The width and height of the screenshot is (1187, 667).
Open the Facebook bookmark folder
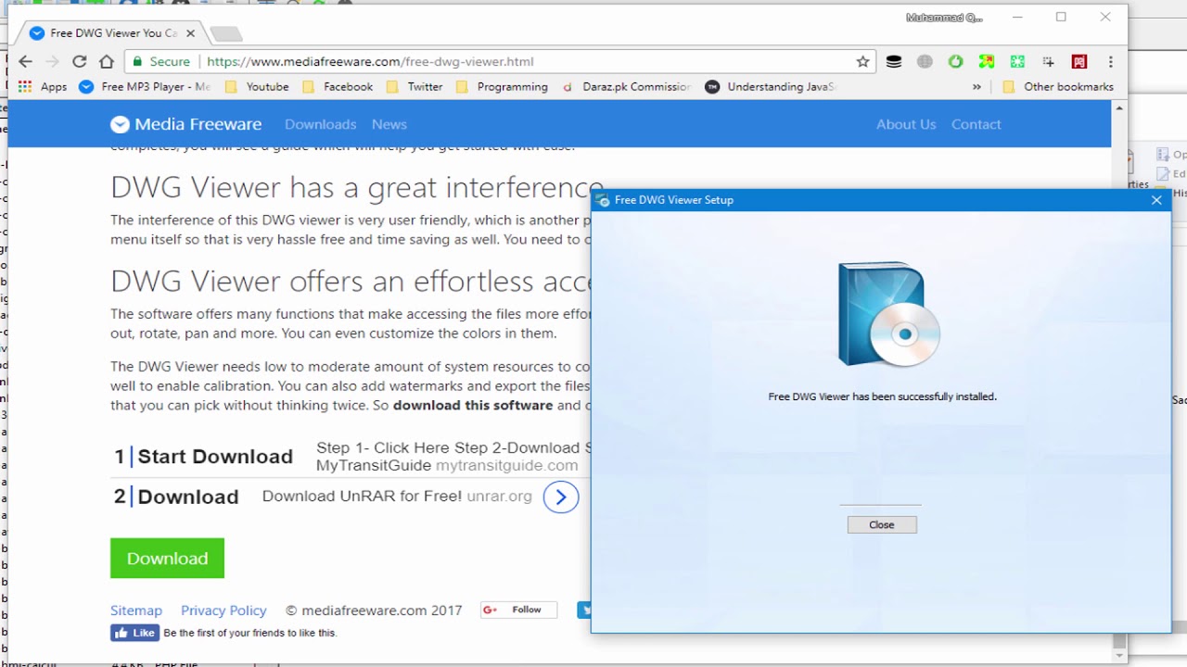(338, 86)
